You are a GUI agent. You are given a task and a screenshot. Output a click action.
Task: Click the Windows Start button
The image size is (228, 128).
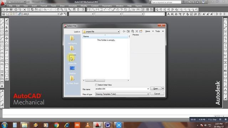(4, 125)
